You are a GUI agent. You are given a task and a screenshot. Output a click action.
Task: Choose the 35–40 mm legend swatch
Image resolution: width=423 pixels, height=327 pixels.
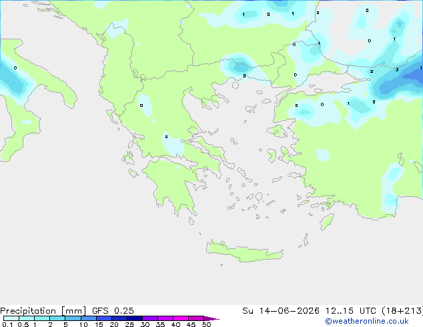[x=165, y=318]
